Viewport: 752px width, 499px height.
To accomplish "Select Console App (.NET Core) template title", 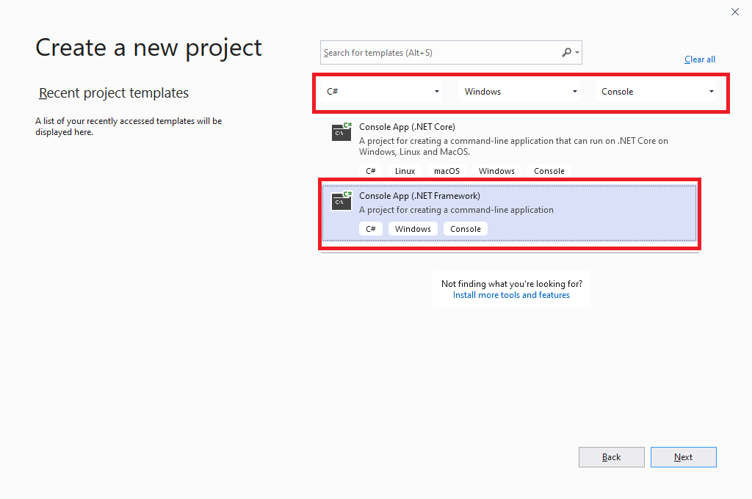I will 407,127.
